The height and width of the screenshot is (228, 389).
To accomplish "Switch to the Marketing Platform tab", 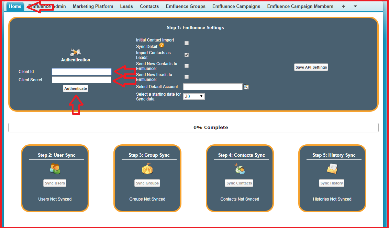I will tap(93, 6).
